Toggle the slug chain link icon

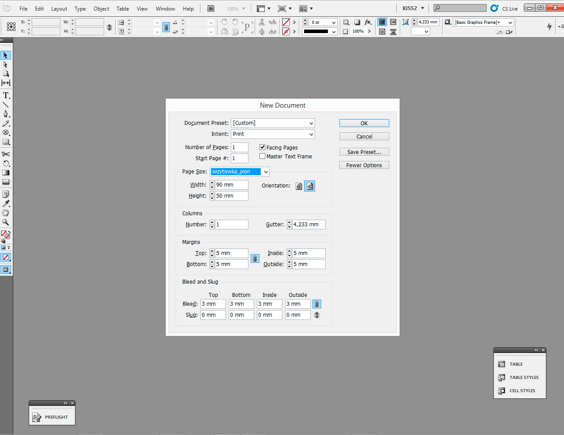(x=317, y=315)
